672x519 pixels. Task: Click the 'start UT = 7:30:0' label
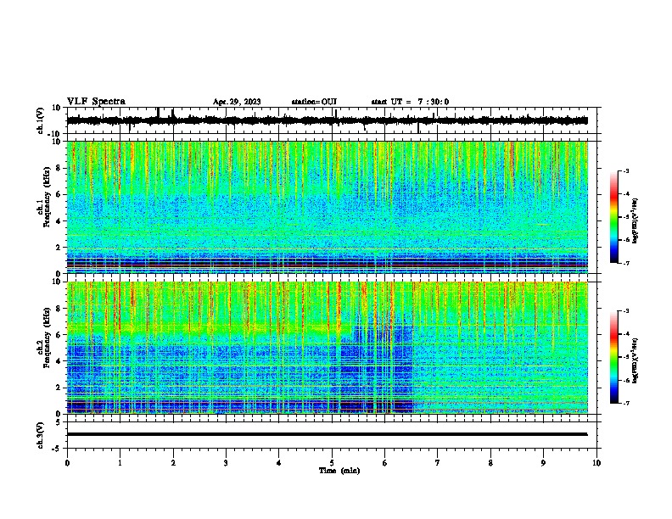click(410, 102)
